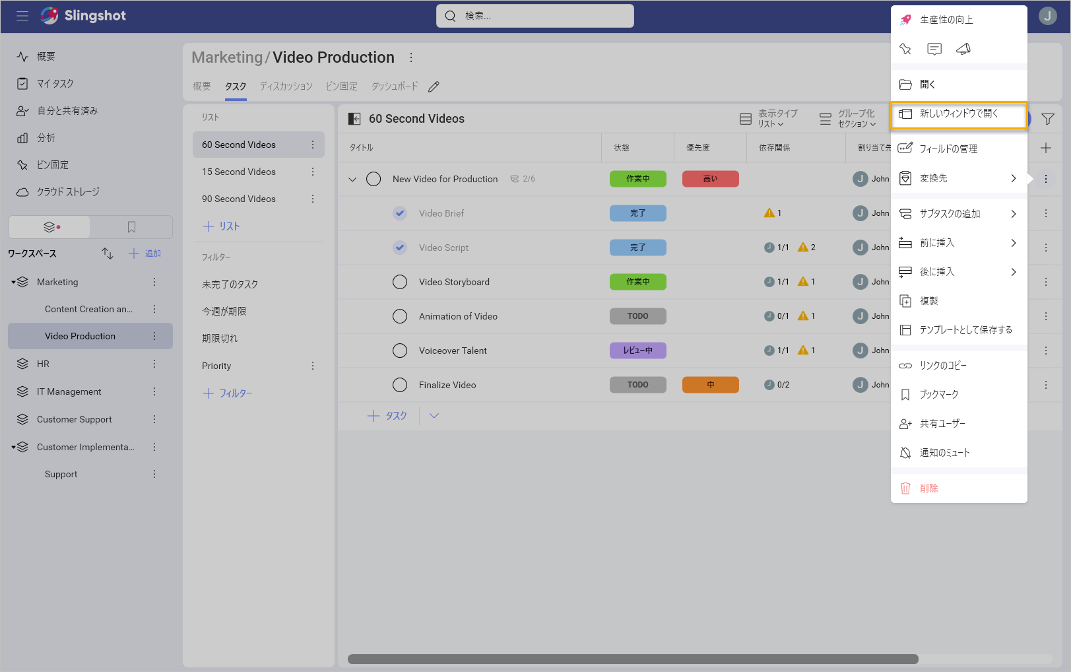Click the pin icon in context menu
The width and height of the screenshot is (1071, 672).
(905, 49)
